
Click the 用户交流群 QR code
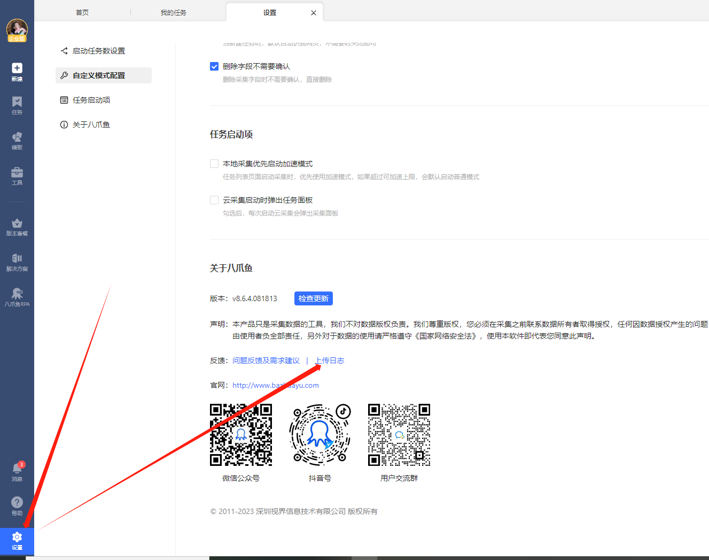(399, 435)
